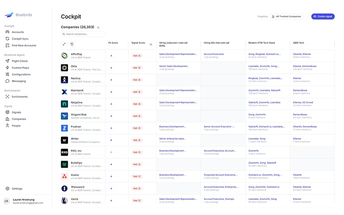Click the LK user avatar
The height and width of the screenshot is (215, 344).
click(x=6, y=201)
